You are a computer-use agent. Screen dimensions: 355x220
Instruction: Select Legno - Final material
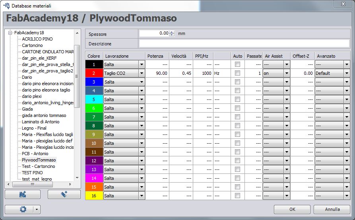tap(34, 128)
